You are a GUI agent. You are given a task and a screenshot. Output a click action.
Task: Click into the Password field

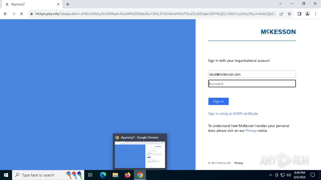[x=252, y=83]
